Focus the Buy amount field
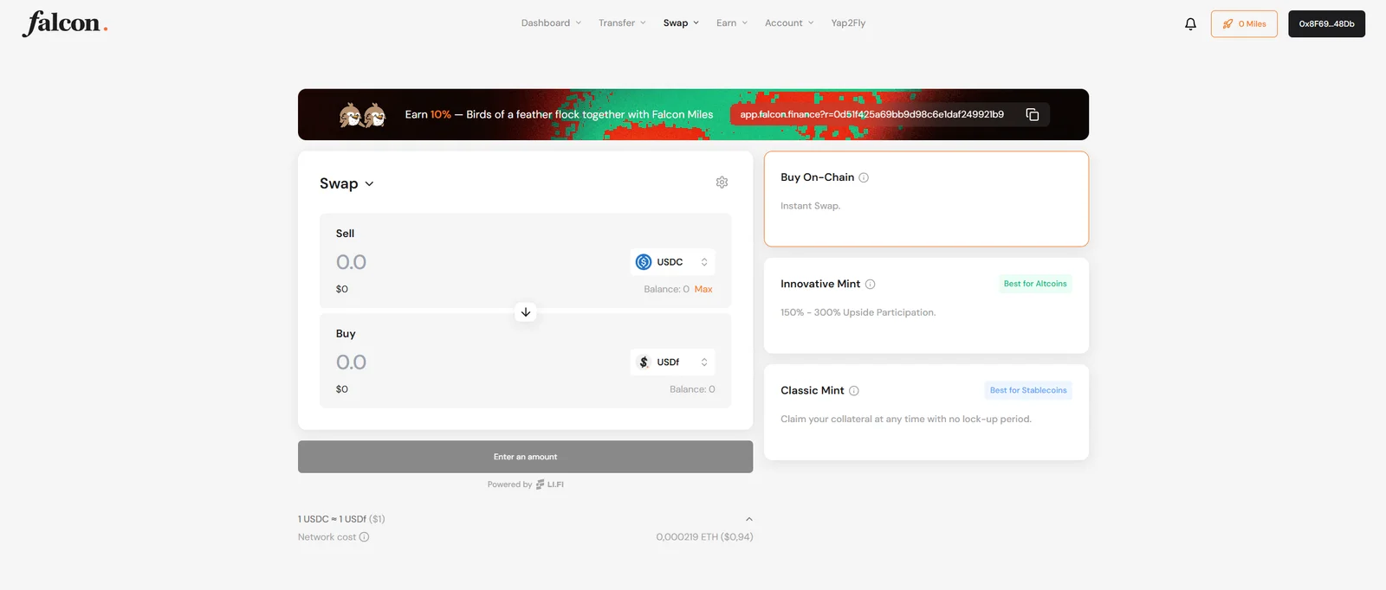Image resolution: width=1386 pixels, height=590 pixels. (351, 362)
